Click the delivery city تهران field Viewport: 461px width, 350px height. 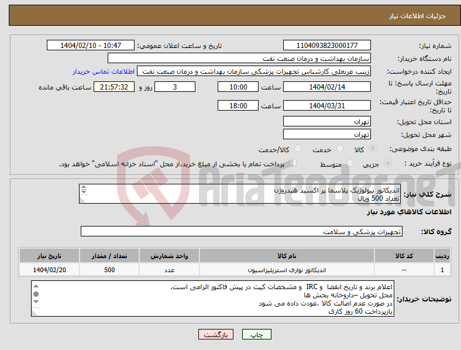[327, 135]
